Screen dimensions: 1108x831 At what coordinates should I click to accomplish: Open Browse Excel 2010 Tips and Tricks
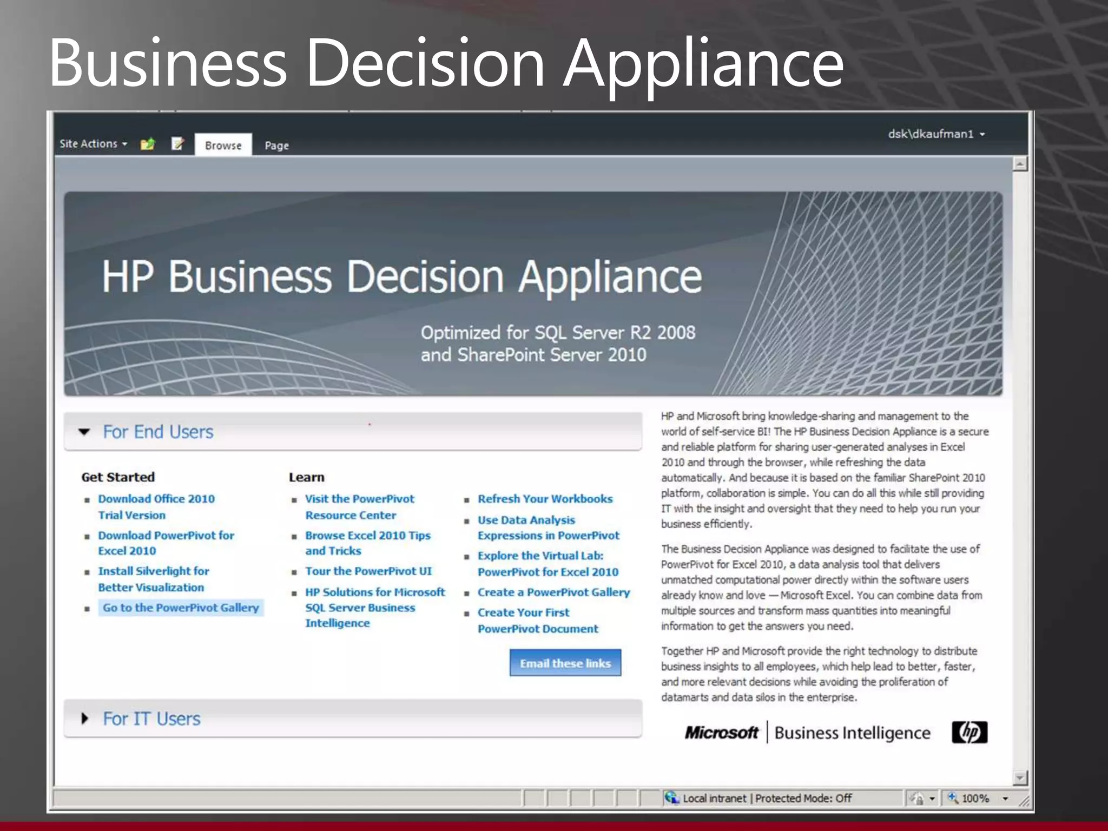tap(368, 543)
